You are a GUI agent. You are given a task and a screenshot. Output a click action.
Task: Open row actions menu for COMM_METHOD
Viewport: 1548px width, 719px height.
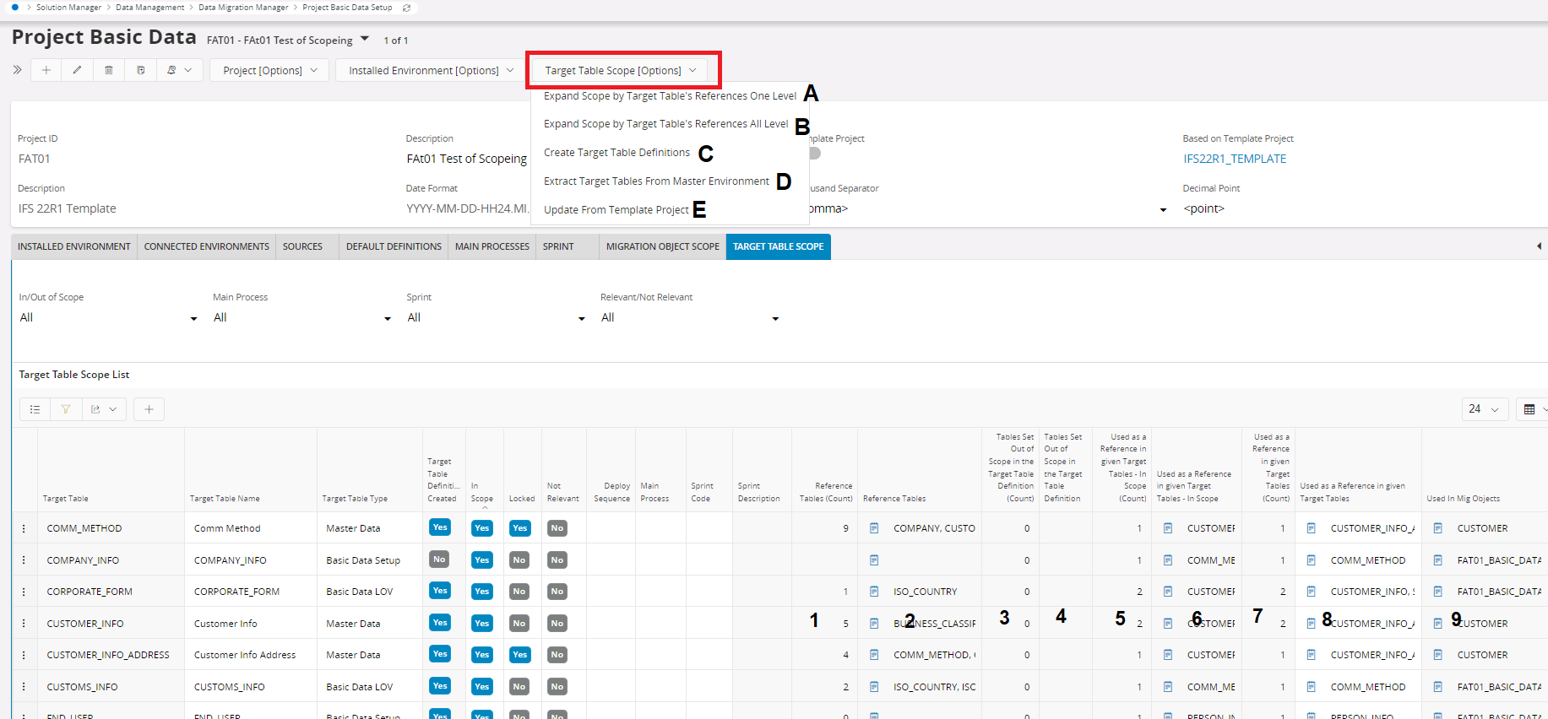click(x=24, y=528)
